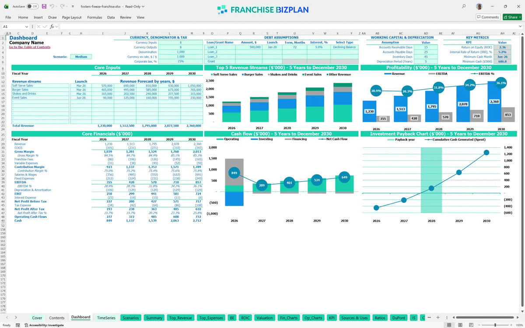Switch to the ROIC sheet tab
Viewport: 525px width, 328px height.
245,318
